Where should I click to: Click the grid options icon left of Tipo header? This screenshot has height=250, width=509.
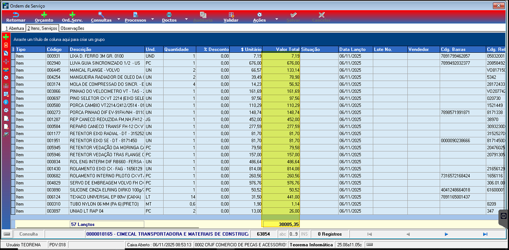13,49
